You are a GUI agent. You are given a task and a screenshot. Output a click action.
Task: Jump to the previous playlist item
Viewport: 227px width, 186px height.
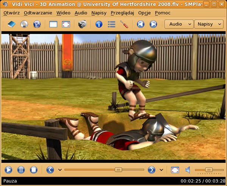[x=141, y=24]
